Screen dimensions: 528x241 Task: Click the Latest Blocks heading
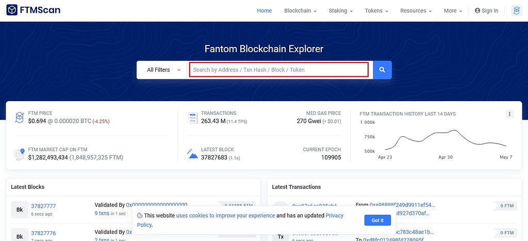click(28, 187)
